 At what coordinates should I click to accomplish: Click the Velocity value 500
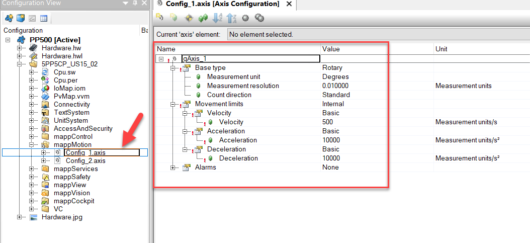pyautogui.click(x=327, y=122)
